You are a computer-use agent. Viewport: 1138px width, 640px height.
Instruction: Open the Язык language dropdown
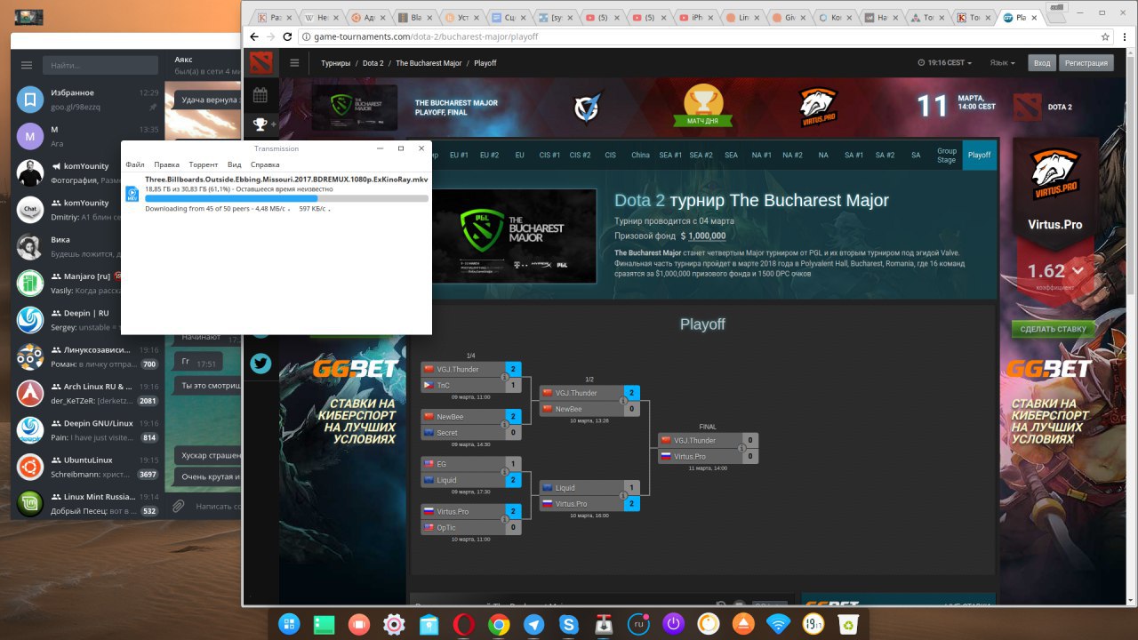pyautogui.click(x=1002, y=63)
